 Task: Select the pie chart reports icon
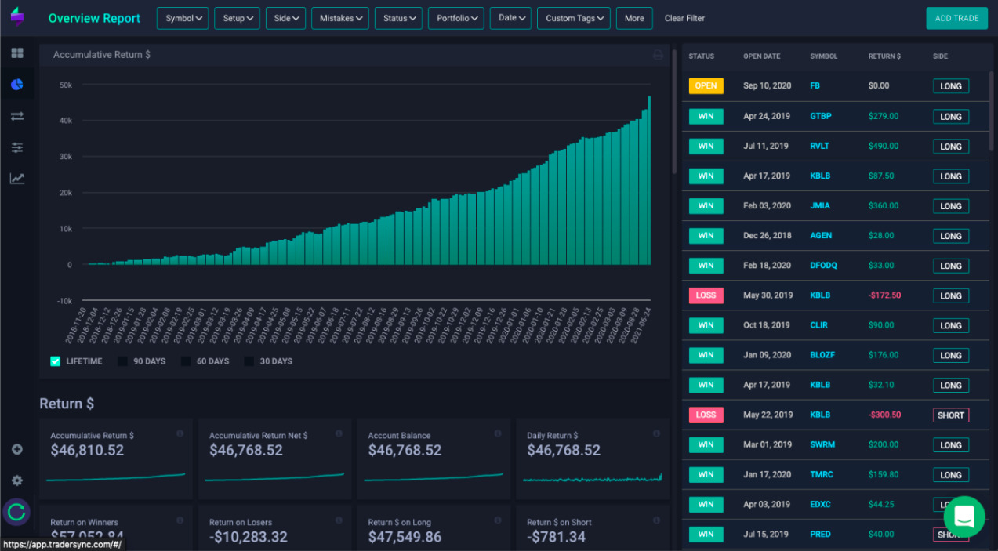[x=17, y=85]
